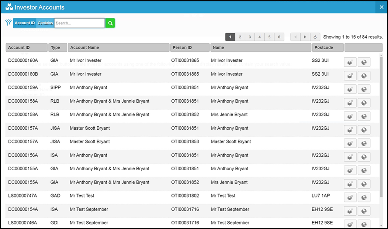Viewport: 388px width, 229px height.
Task: Sort by Type column header
Action: pos(58,48)
